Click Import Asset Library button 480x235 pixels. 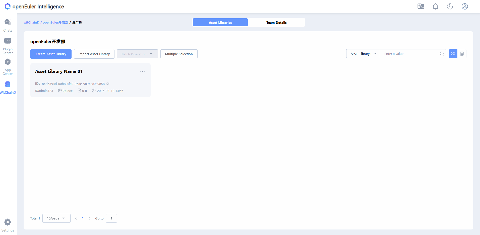(x=94, y=54)
